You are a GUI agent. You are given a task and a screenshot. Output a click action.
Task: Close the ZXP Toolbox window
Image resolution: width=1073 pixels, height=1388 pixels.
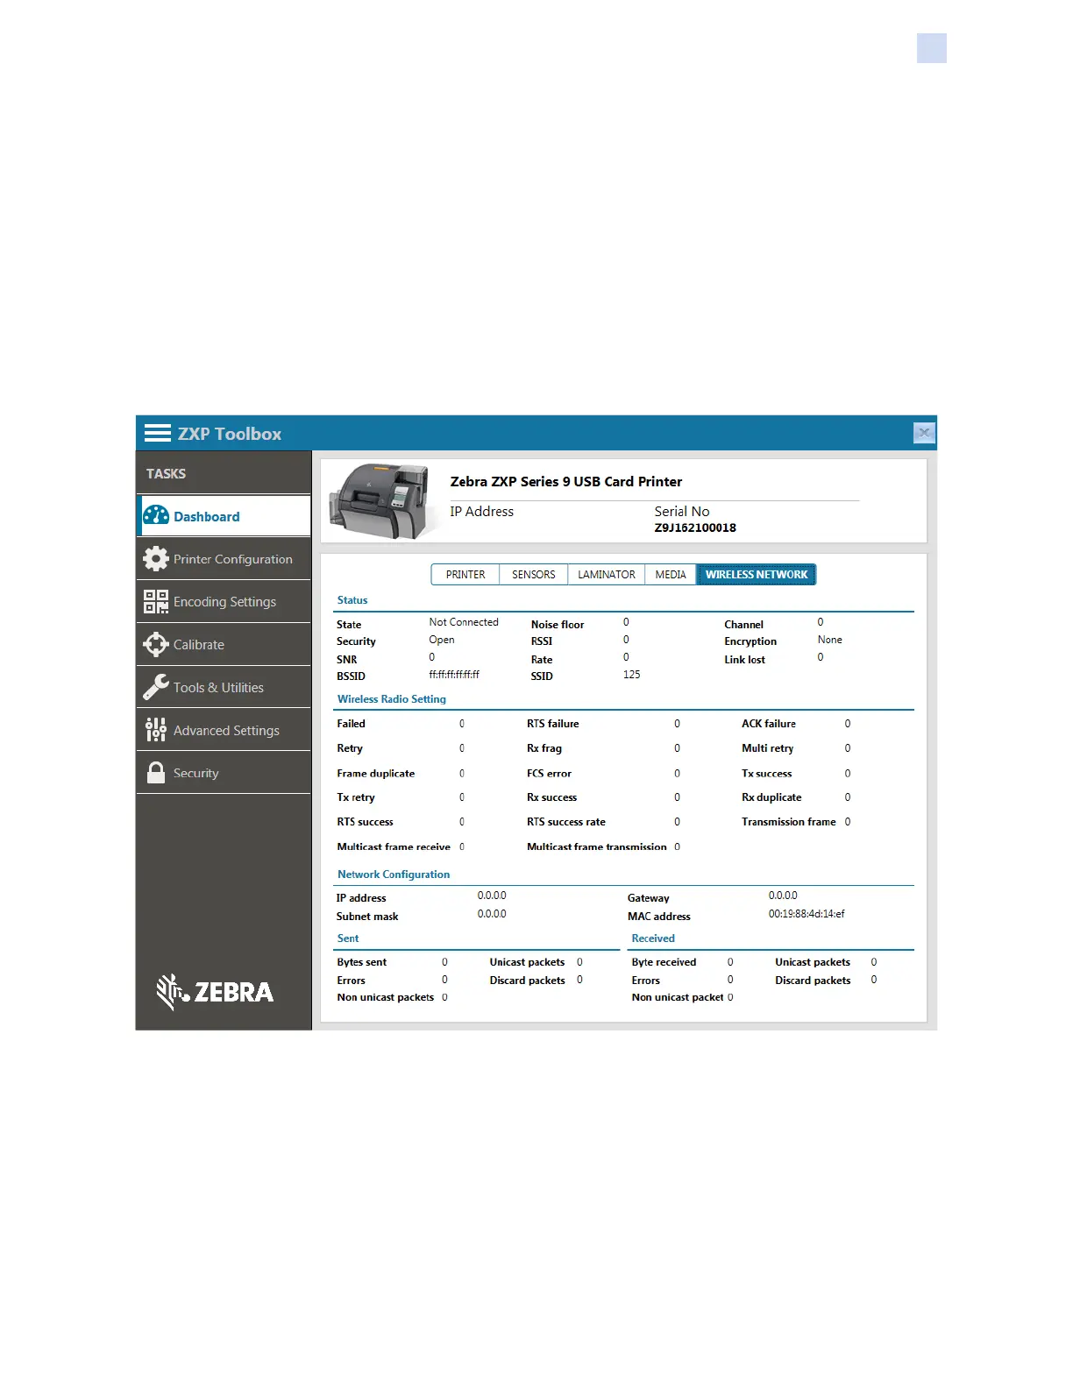[924, 433]
